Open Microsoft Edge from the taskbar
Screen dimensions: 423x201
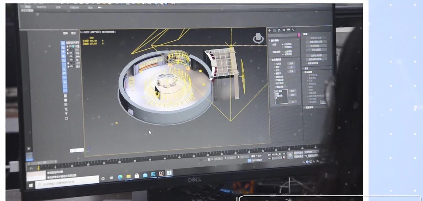(120, 177)
